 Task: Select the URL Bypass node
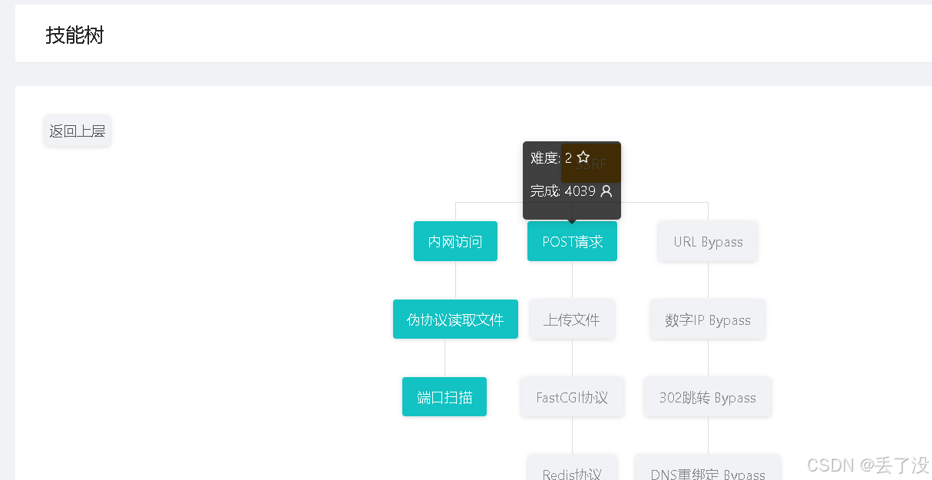tap(708, 241)
